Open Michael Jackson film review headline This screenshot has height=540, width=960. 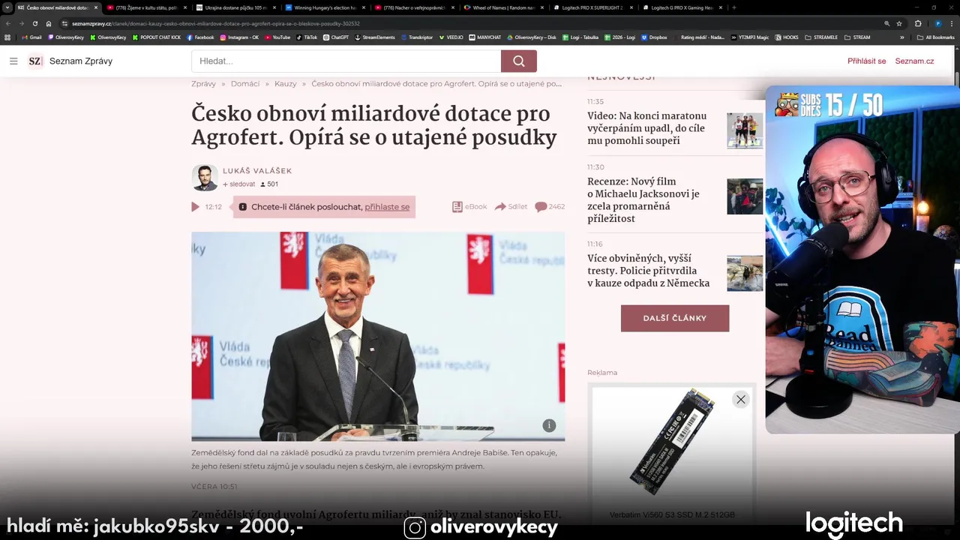tap(643, 200)
